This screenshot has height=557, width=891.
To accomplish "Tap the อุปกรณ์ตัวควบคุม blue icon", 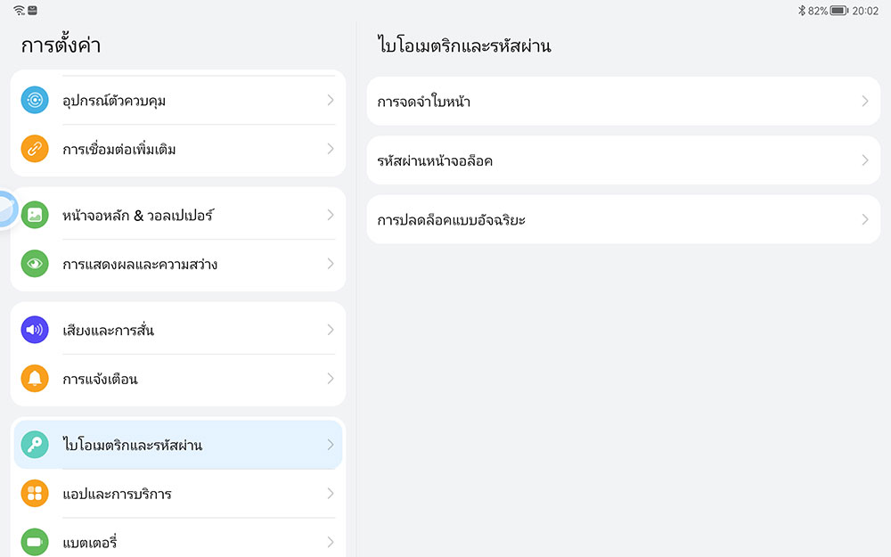I will pyautogui.click(x=35, y=101).
